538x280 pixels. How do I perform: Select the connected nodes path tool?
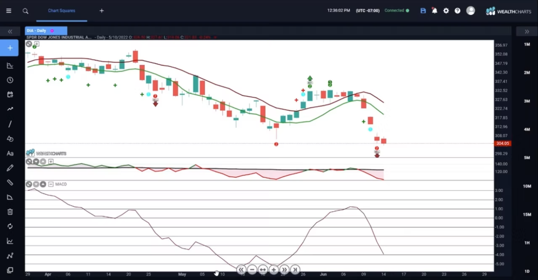[10, 256]
